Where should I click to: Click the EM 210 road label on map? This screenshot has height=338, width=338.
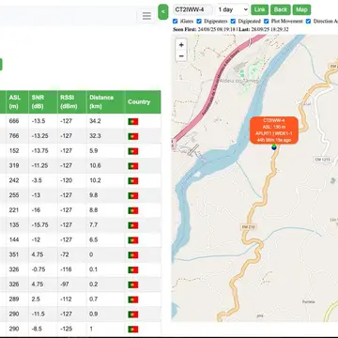[x=249, y=226]
